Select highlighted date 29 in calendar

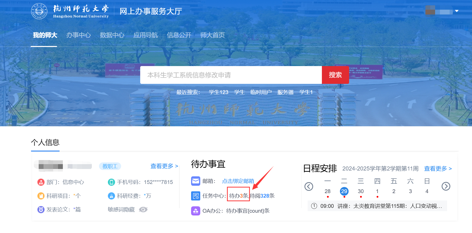point(344,191)
